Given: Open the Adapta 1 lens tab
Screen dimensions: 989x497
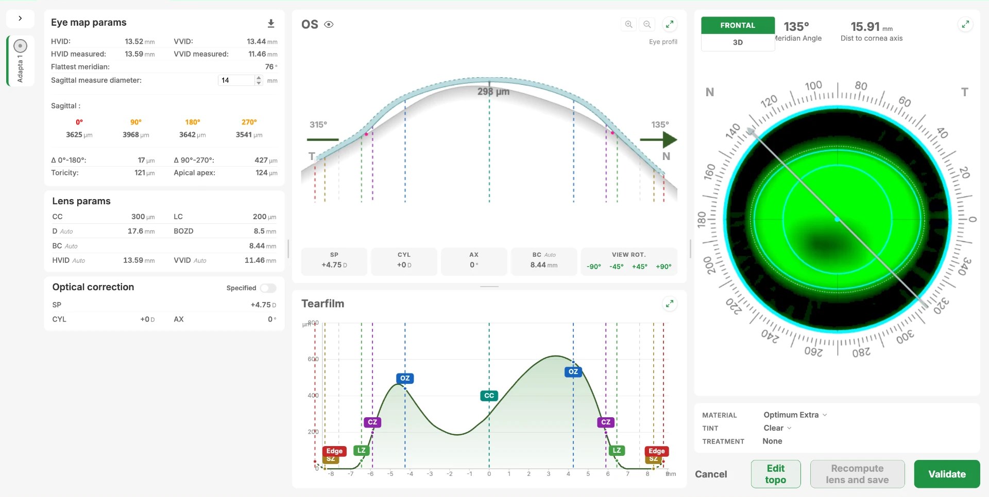Looking at the screenshot, I should point(20,61).
